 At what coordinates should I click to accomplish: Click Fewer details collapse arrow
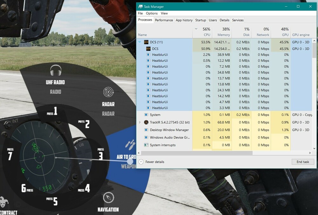tap(141, 162)
